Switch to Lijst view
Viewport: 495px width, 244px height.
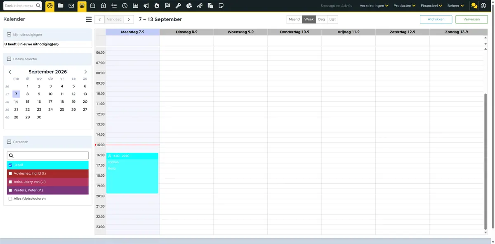tap(332, 19)
